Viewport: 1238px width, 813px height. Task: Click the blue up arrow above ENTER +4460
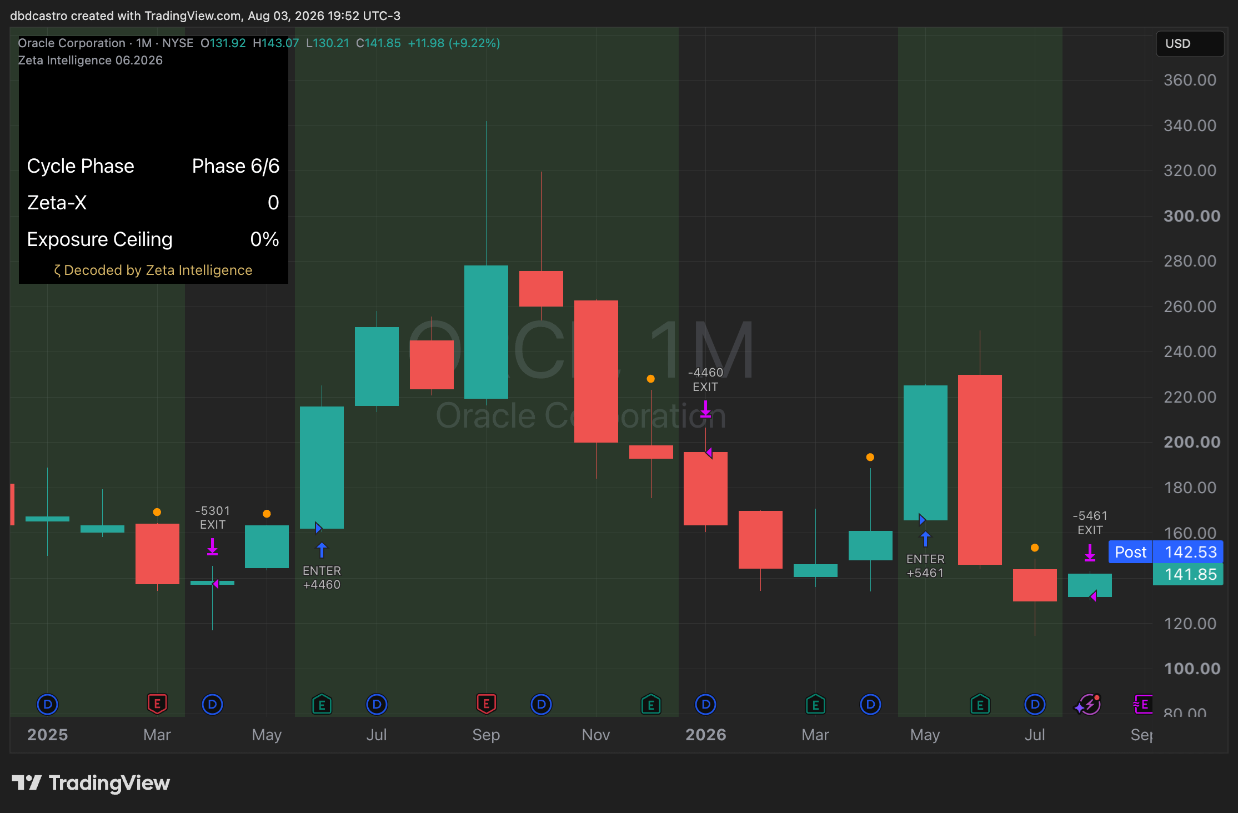(322, 550)
